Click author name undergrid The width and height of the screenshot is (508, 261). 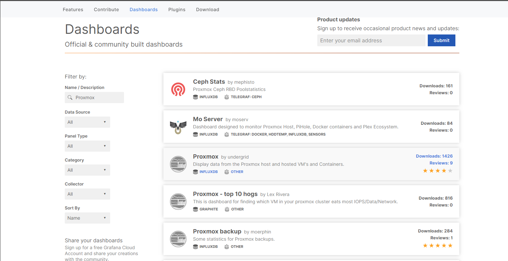point(238,157)
